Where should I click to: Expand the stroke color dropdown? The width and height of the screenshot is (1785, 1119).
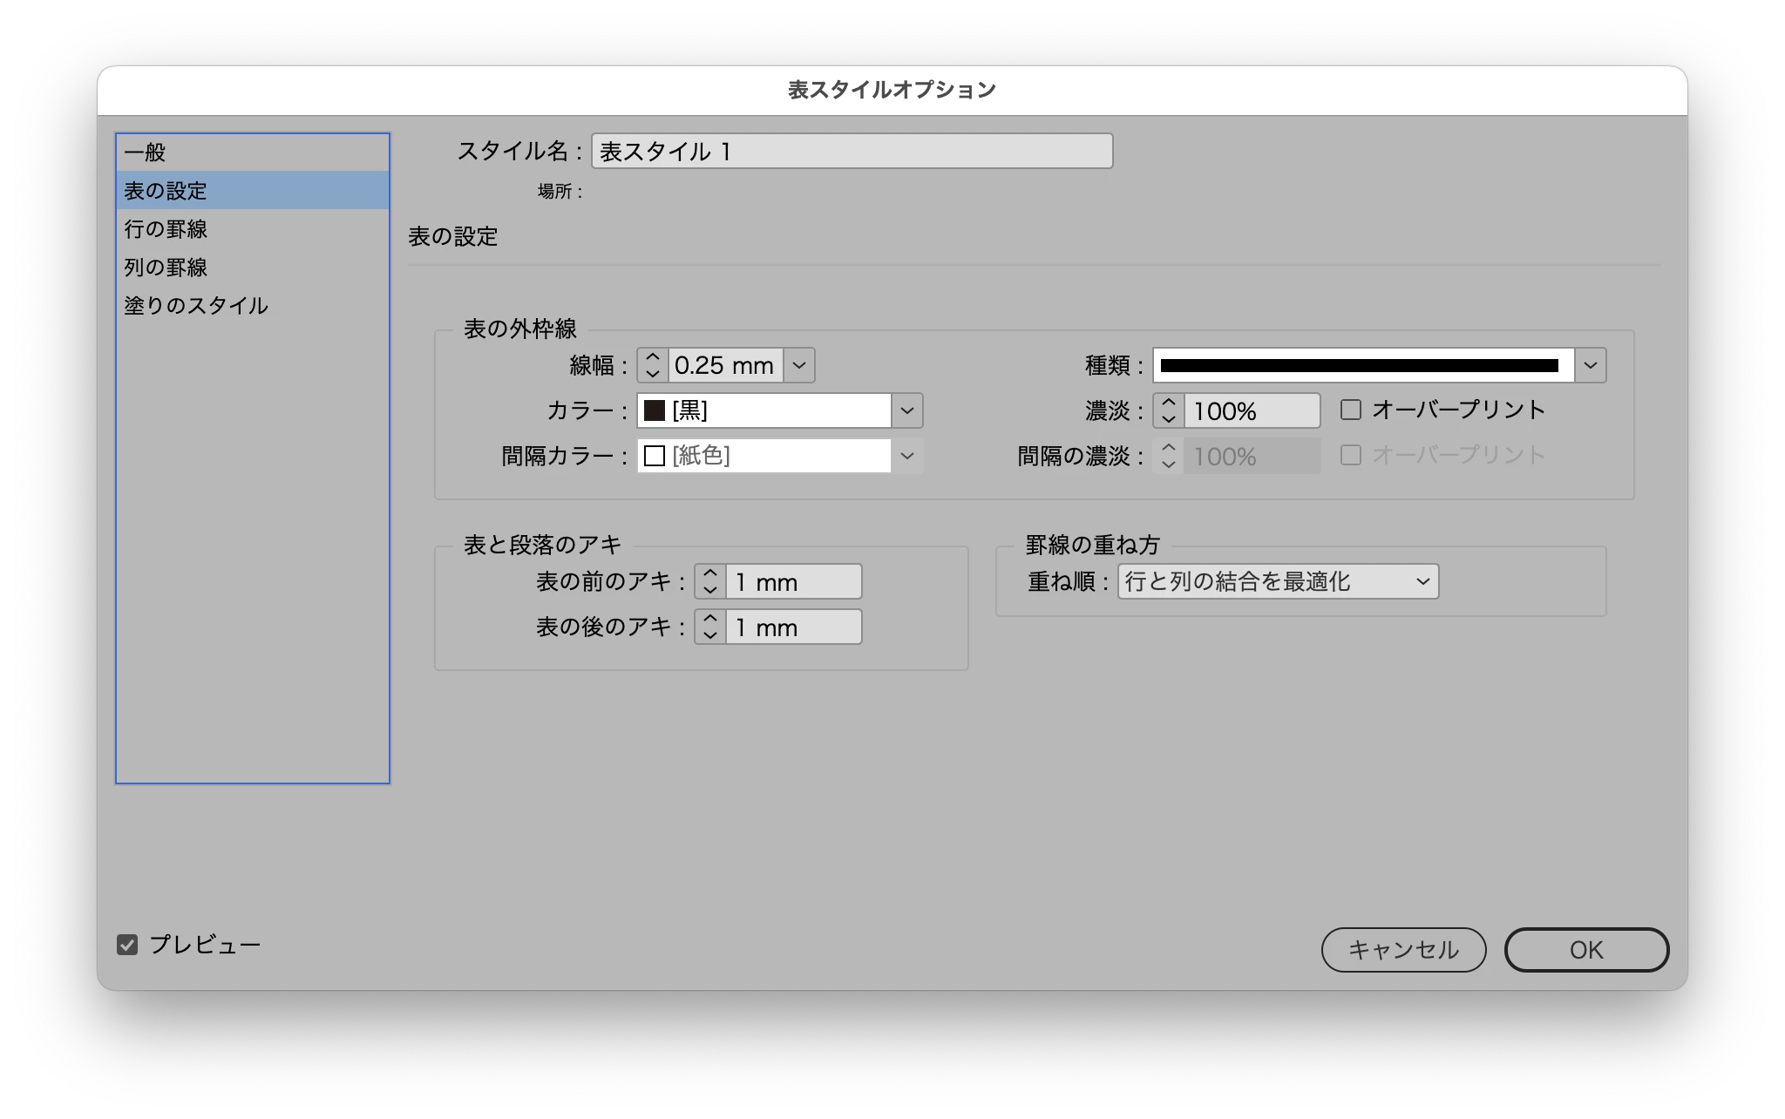pyautogui.click(x=906, y=410)
